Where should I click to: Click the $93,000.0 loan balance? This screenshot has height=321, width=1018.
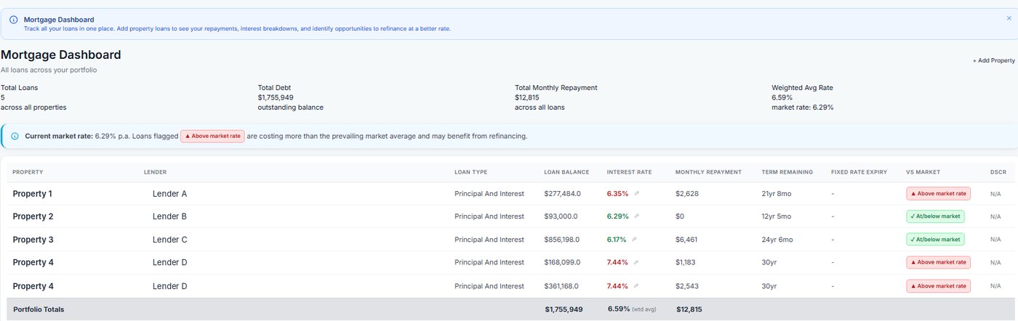561,216
